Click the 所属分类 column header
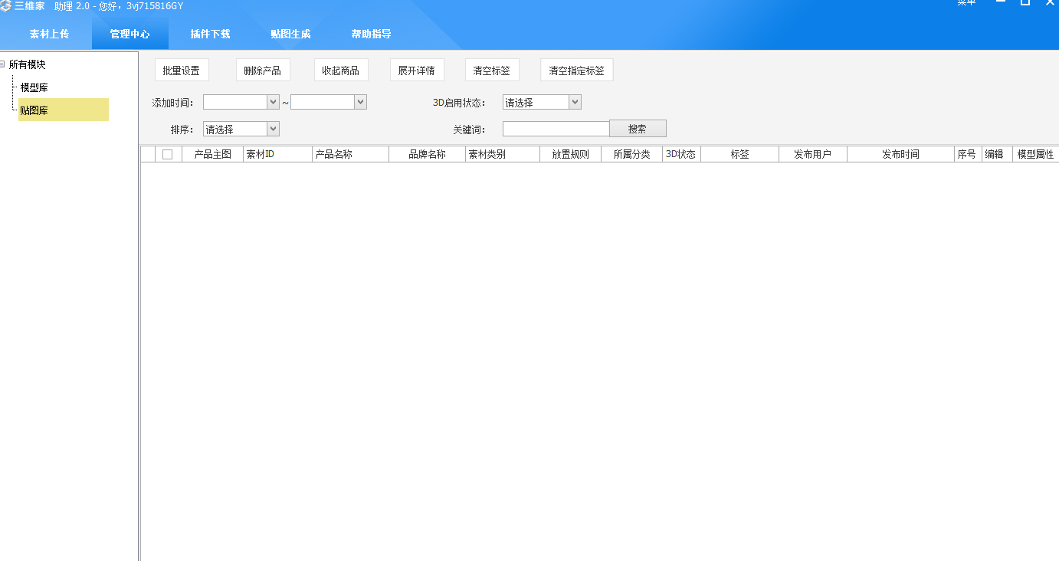Viewport: 1059px width, 561px height. pos(632,154)
